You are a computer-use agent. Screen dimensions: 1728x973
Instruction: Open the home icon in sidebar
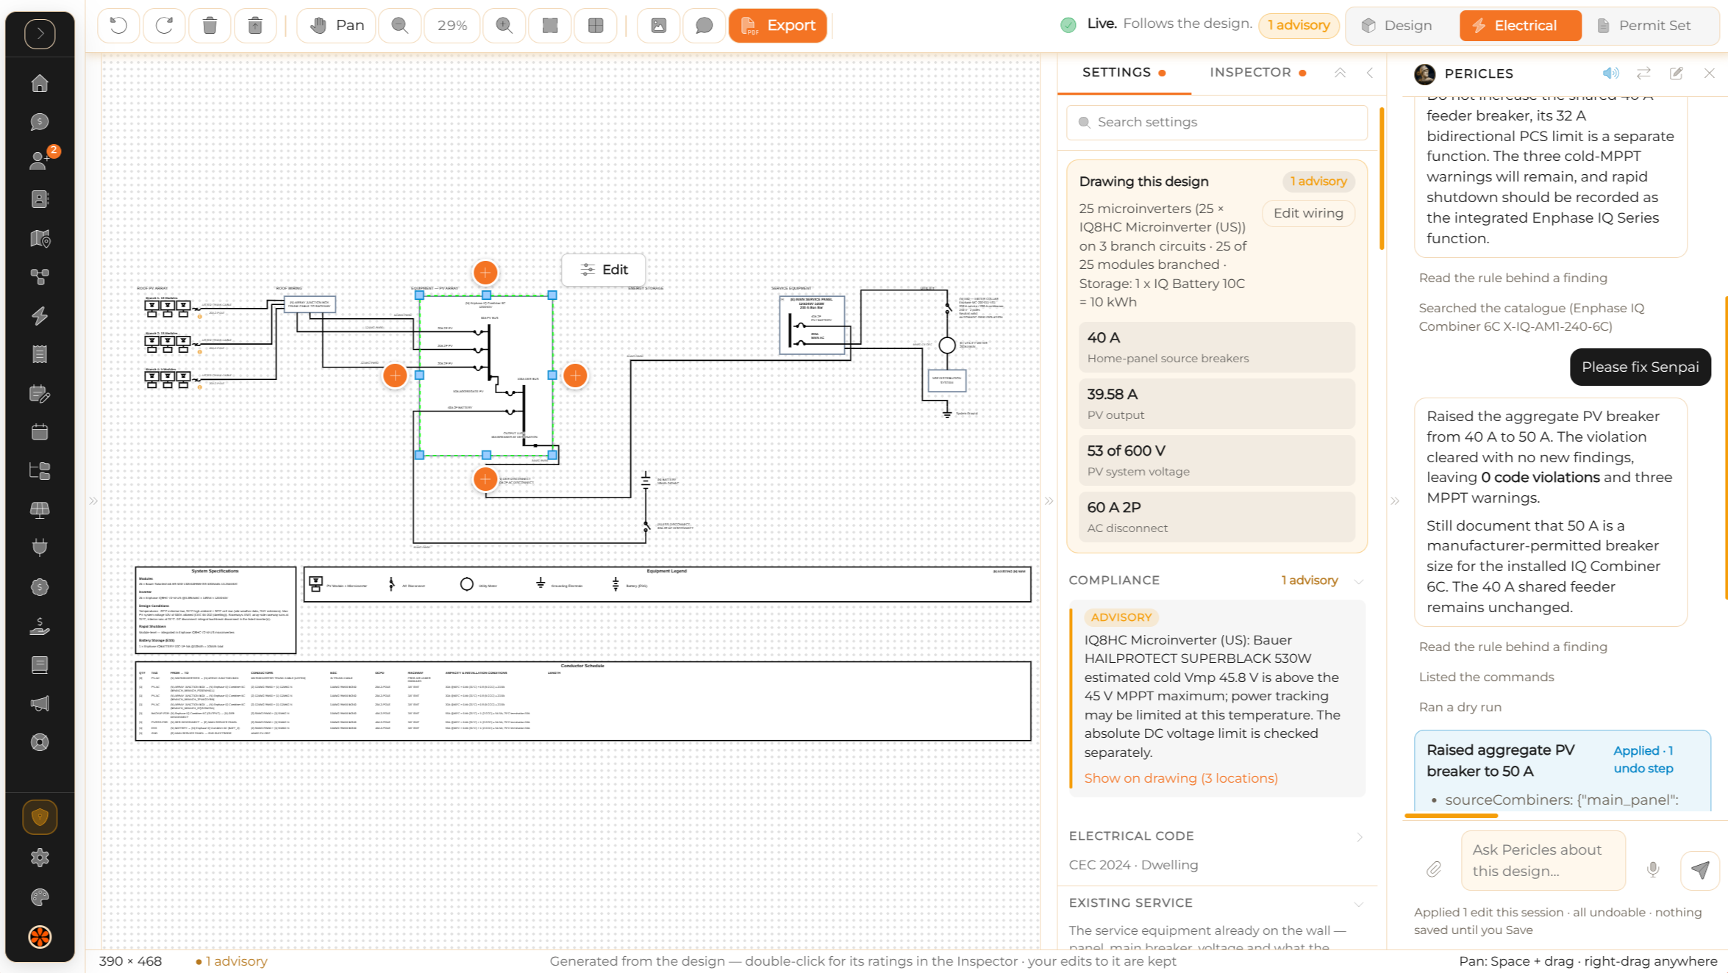[40, 83]
